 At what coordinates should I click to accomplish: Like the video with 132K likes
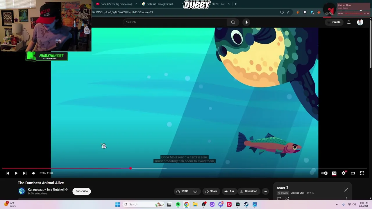click(x=182, y=191)
